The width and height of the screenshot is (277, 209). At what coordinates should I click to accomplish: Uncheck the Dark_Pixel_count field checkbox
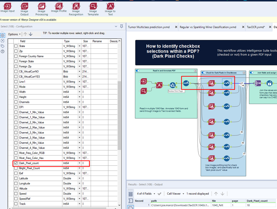pos(16,163)
